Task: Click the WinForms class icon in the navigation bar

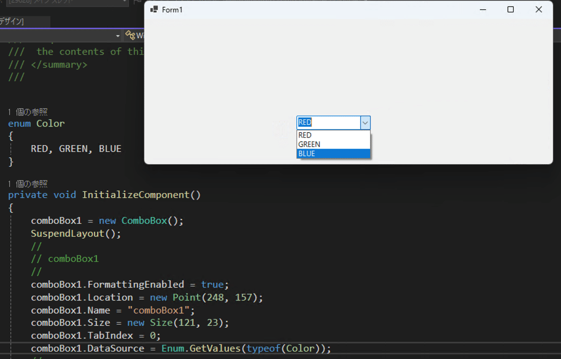Action: [131, 35]
